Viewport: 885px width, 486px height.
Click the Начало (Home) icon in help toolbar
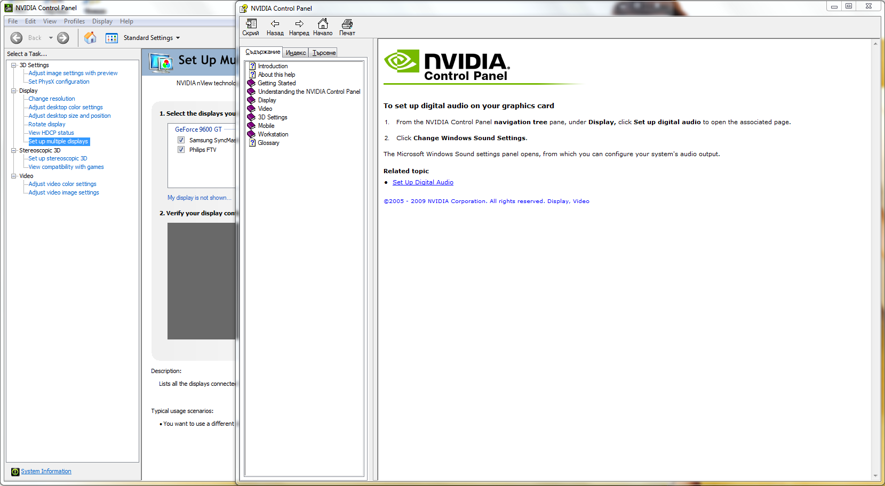point(322,23)
